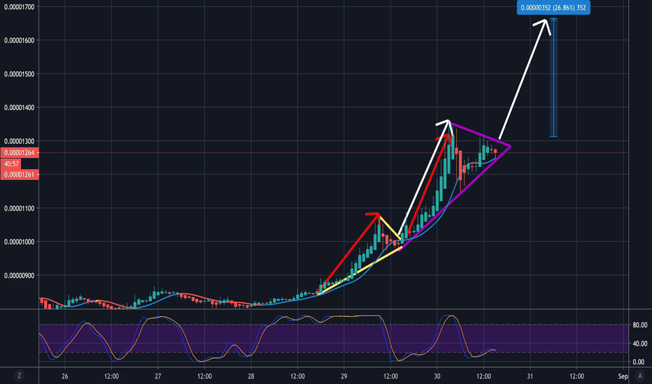Viewport: 652px width, 384px height.
Task: Click the 12:00 label between 26 and 27
Action: tap(111, 376)
